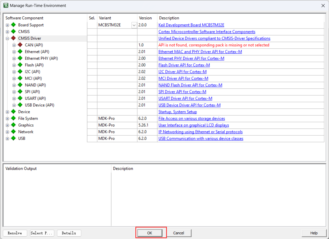Click the green diamond icon beside Network
The image size is (329, 239).
[x=13, y=132]
